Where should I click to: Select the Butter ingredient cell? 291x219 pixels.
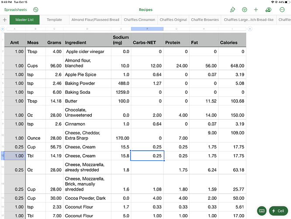click(87, 101)
